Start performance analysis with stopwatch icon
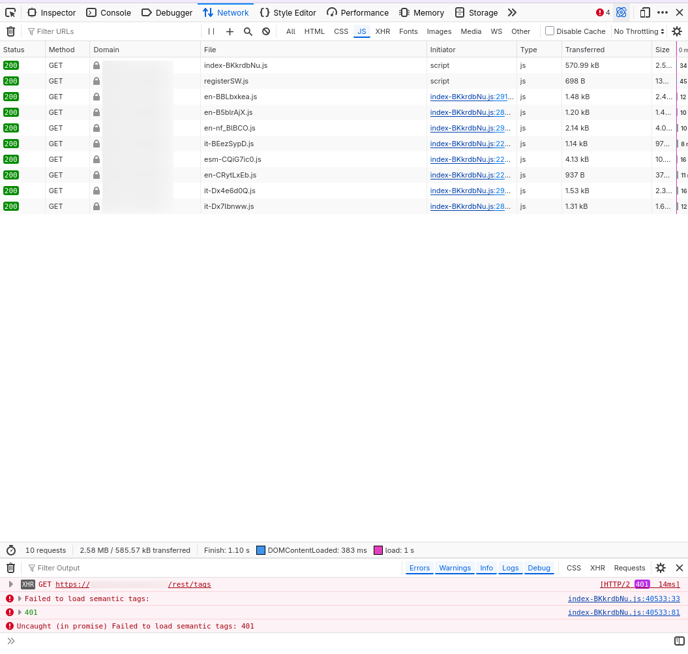Image resolution: width=688 pixels, height=654 pixels. [11, 550]
